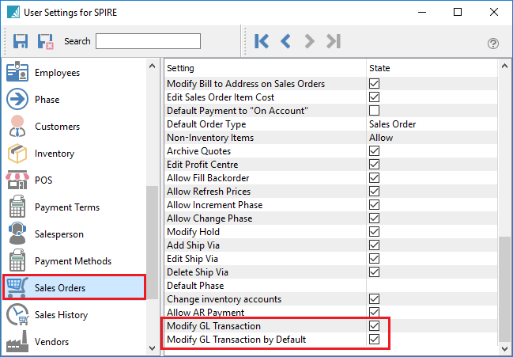Select Employees category label
The height and width of the screenshot is (357, 513).
point(57,73)
